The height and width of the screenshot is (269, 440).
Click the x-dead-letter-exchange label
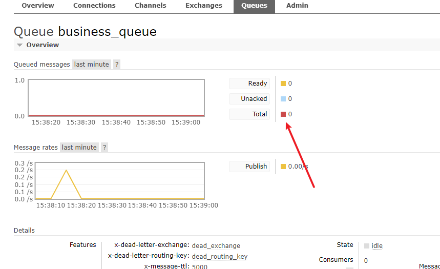click(x=152, y=245)
